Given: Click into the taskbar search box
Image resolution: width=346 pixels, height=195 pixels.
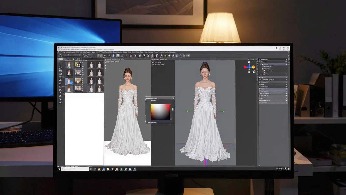Looking at the screenshot, I should (75, 169).
